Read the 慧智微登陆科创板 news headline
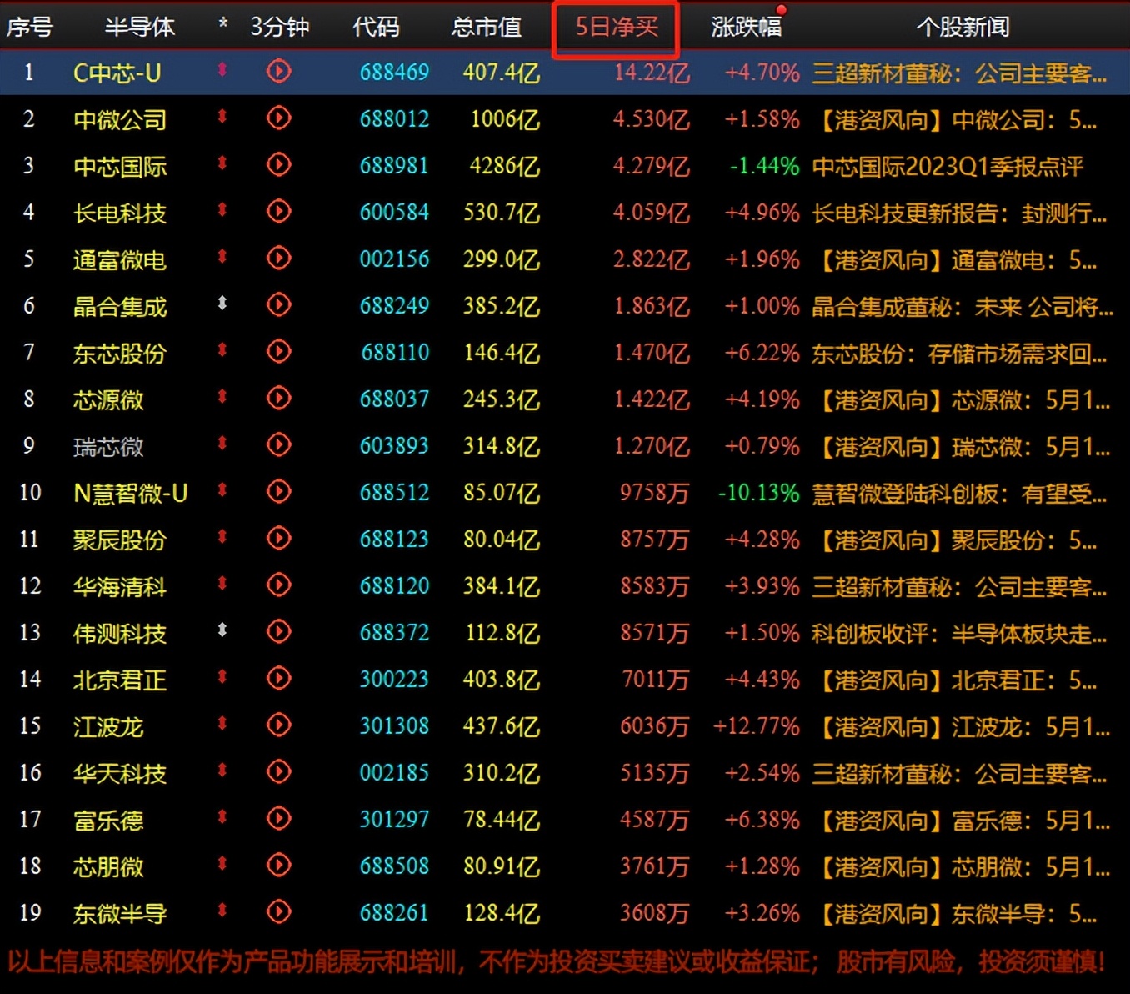 (960, 494)
